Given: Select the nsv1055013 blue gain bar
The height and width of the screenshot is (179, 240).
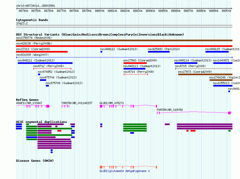Looking at the screenshot, I should 223,86.
